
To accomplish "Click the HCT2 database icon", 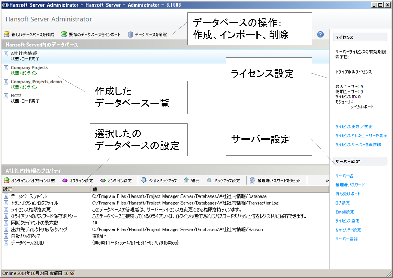I will pos(6,96).
